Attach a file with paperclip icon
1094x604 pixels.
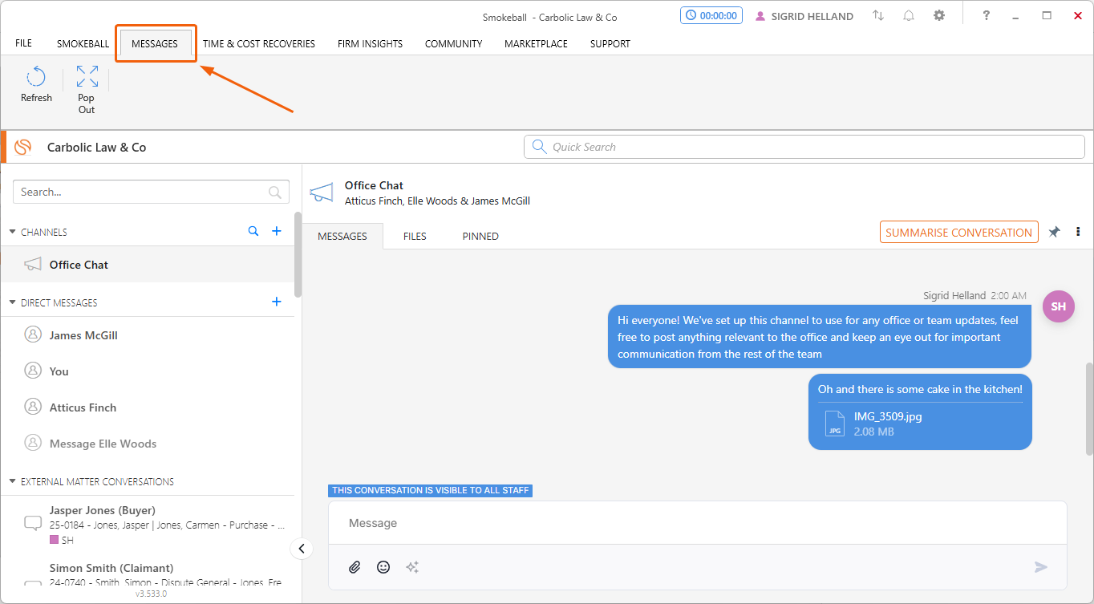355,567
